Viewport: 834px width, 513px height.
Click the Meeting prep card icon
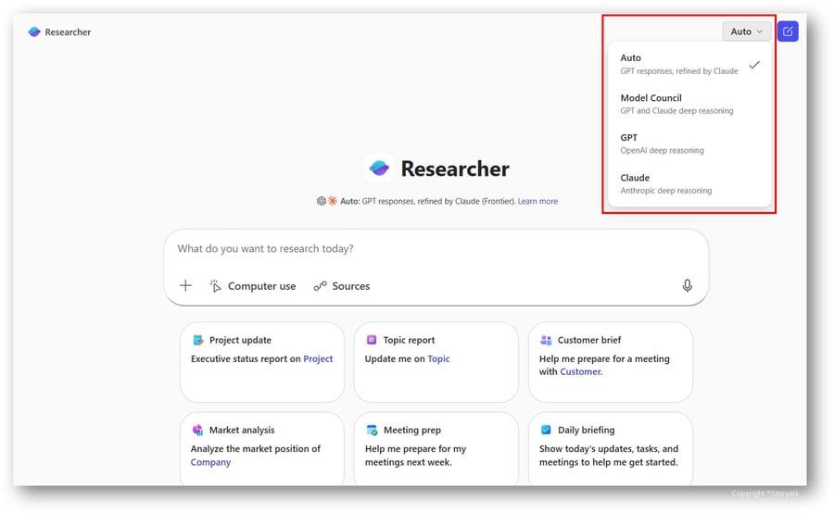point(372,430)
